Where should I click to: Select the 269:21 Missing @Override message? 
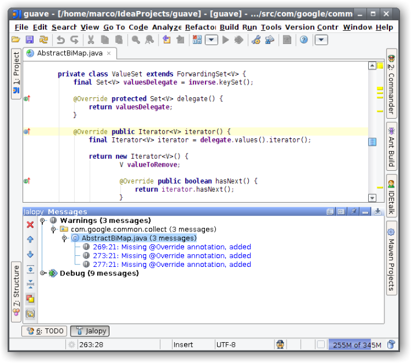(172, 247)
